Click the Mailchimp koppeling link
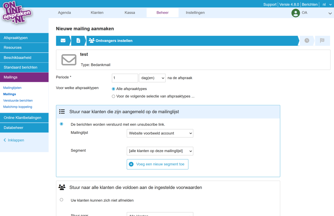Viewport: 334px width, 216px height. pos(18,107)
